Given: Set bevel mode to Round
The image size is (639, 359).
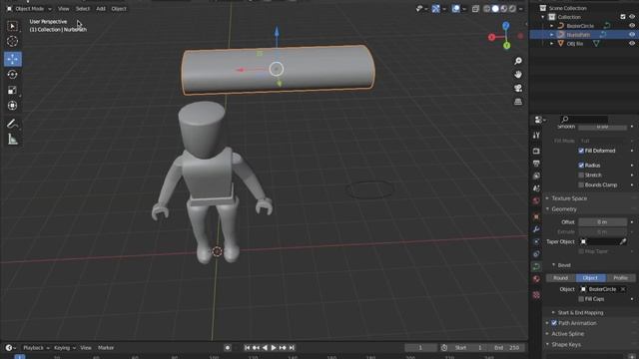Looking at the screenshot, I should pos(561,278).
